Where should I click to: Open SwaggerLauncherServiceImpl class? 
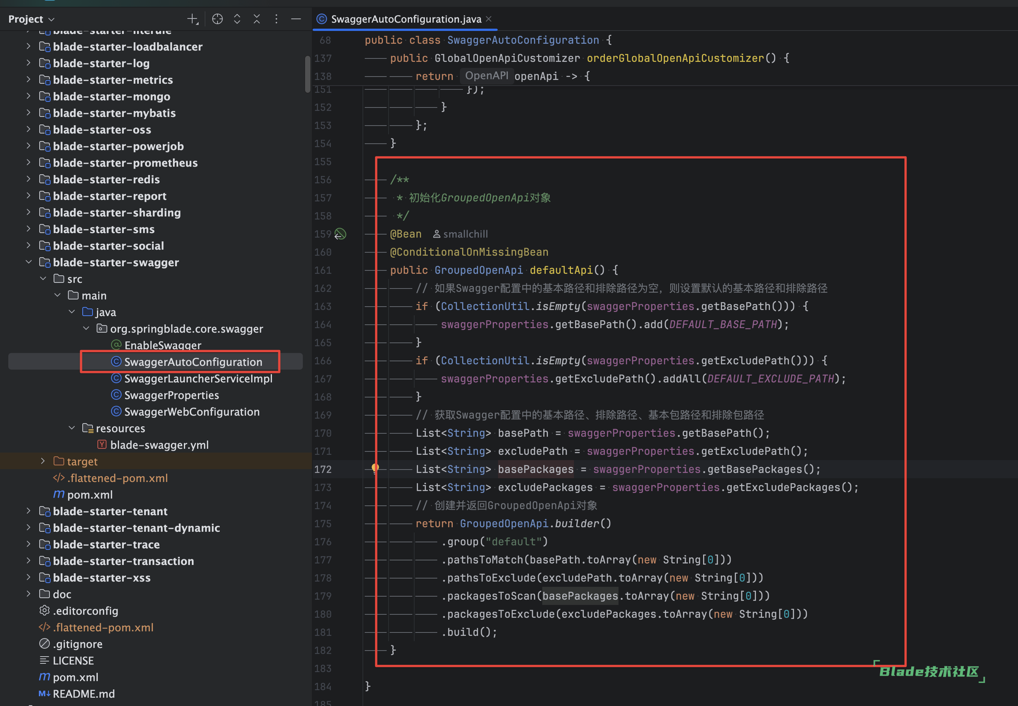tap(198, 379)
